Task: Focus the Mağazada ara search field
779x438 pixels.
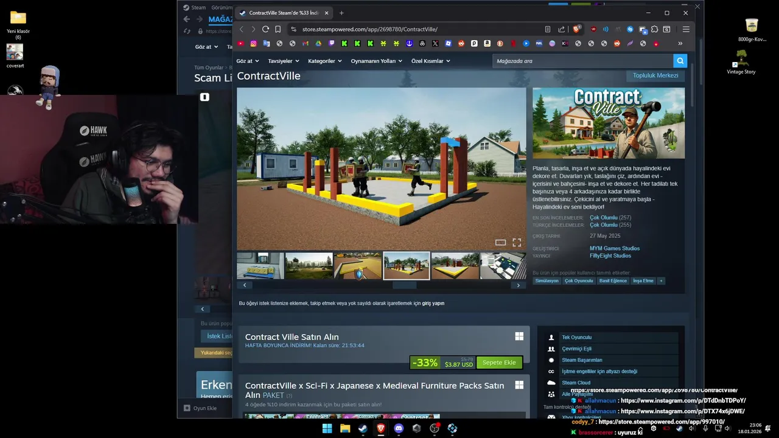Action: pyautogui.click(x=583, y=61)
